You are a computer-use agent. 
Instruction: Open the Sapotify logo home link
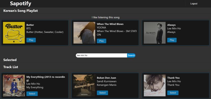tap(20, 4)
